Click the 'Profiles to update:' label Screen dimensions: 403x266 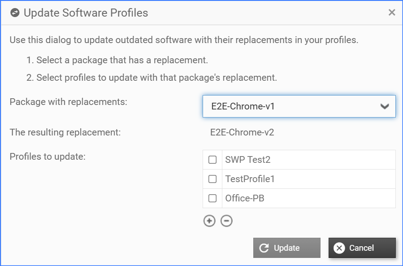48,157
